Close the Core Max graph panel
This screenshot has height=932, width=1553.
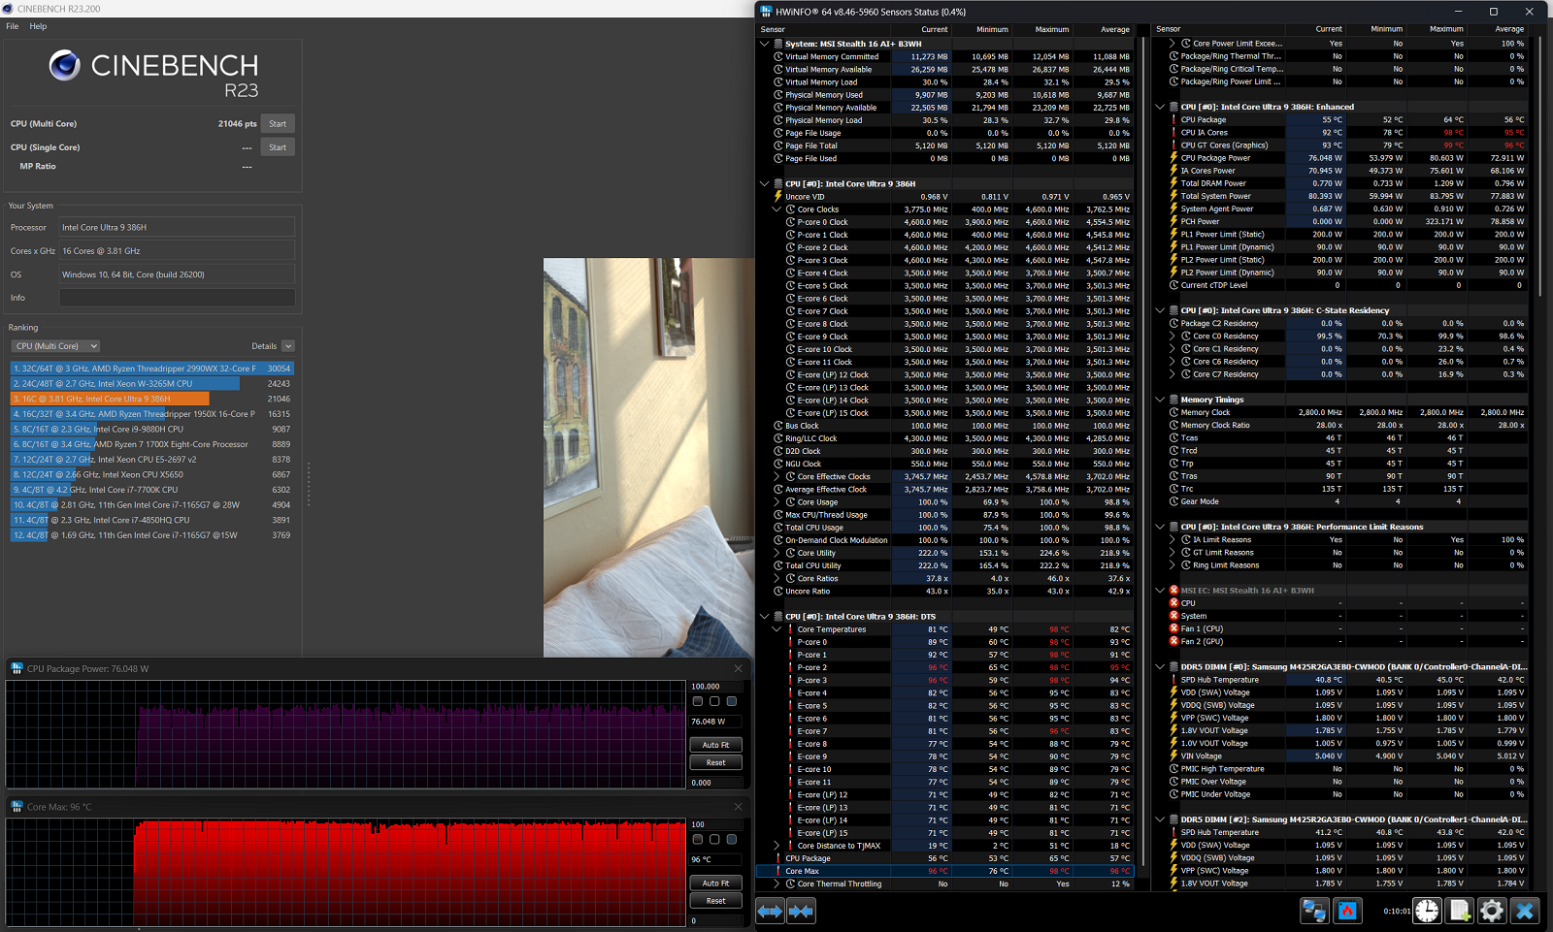tap(738, 806)
